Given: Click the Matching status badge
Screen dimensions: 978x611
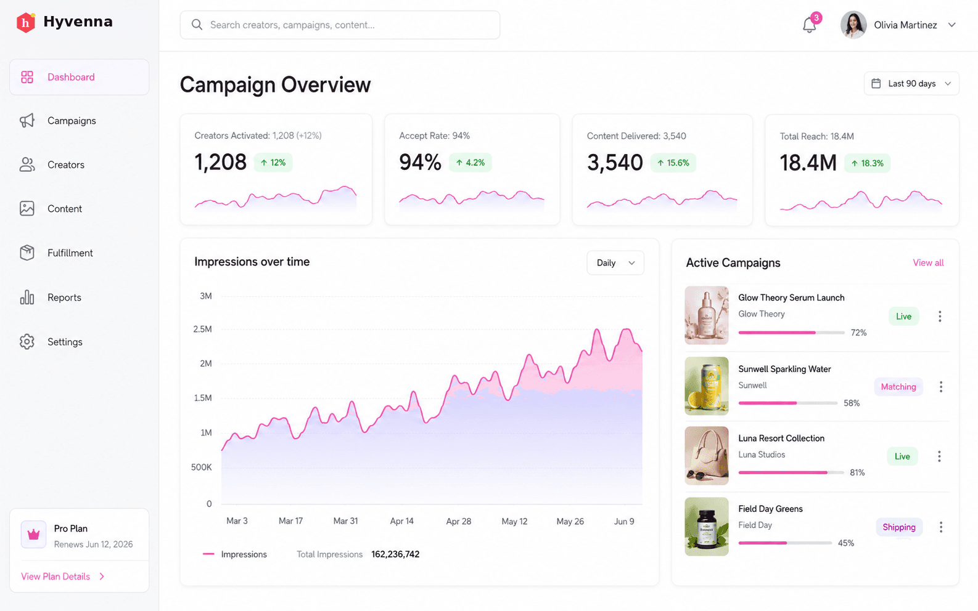Looking at the screenshot, I should click(x=898, y=387).
